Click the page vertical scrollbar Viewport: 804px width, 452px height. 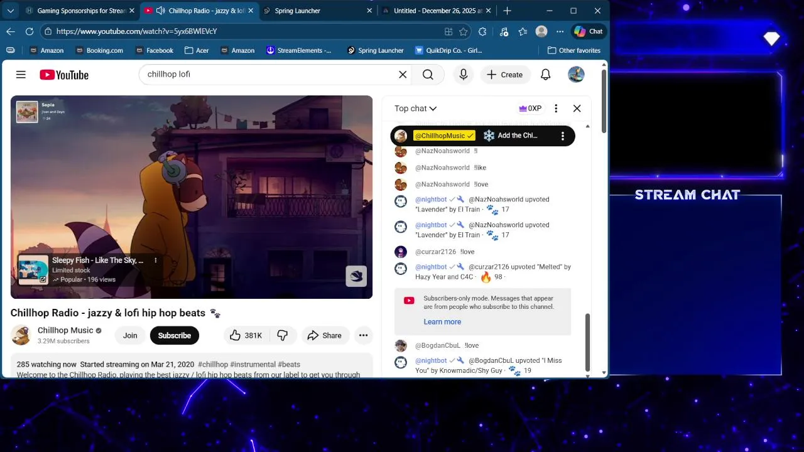(x=604, y=100)
